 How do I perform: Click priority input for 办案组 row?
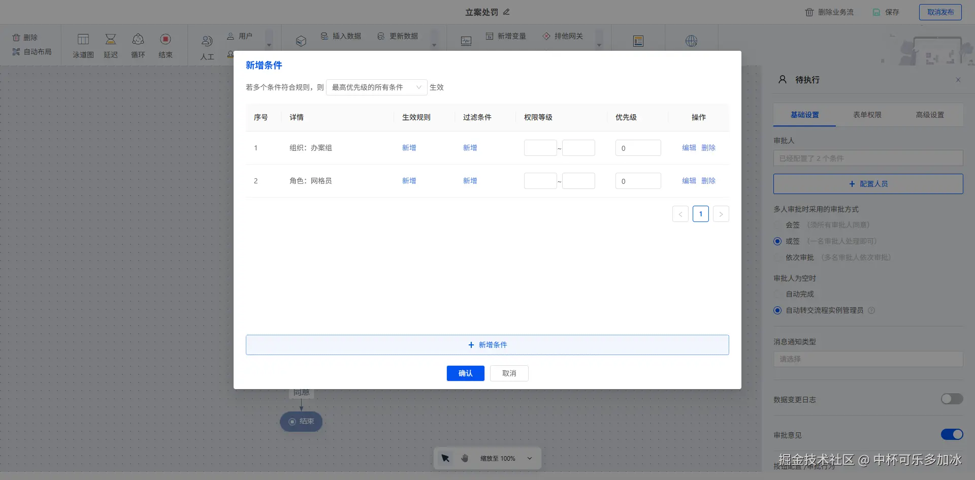click(638, 148)
